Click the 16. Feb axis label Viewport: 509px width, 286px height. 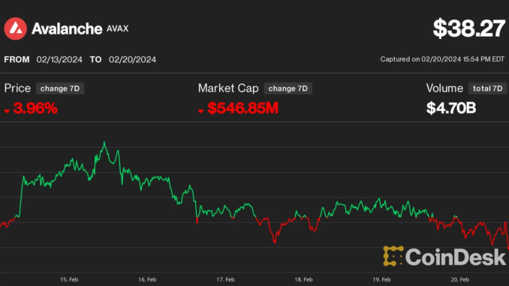pyautogui.click(x=147, y=279)
